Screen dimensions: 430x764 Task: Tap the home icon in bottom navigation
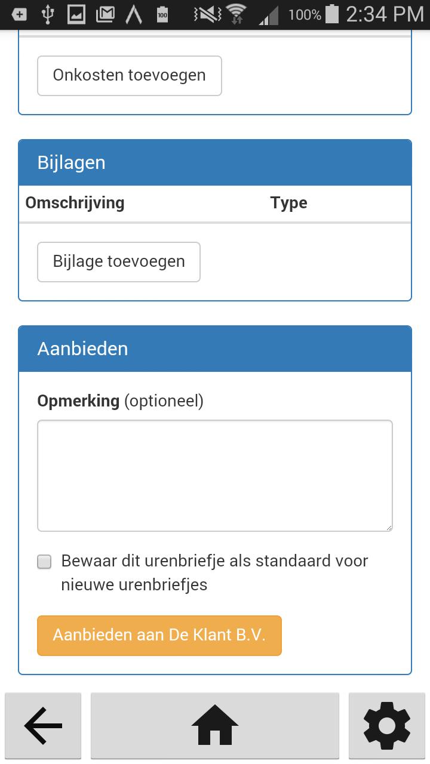click(x=215, y=725)
